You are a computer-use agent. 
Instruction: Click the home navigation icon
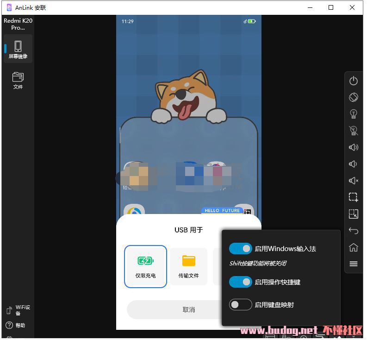pyautogui.click(x=354, y=247)
